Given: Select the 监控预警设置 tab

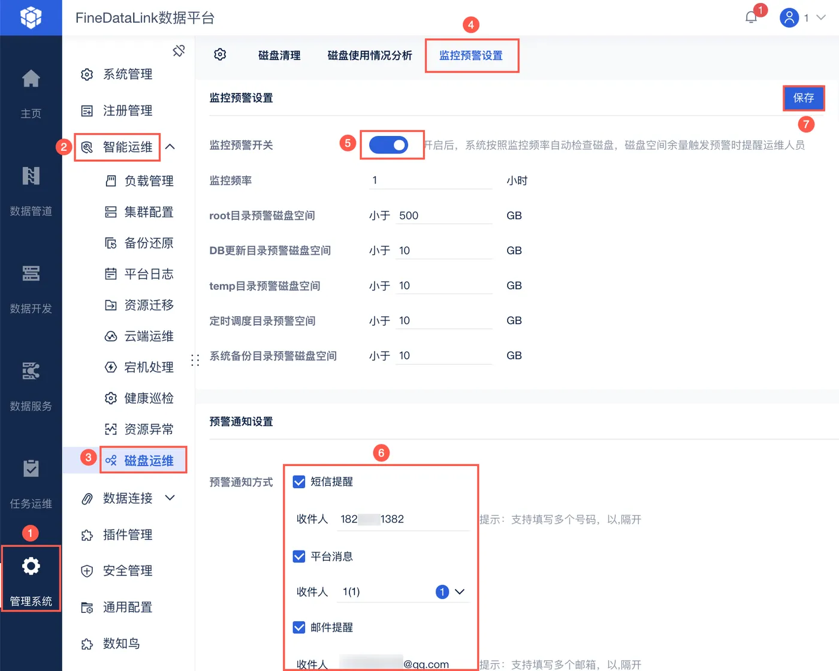Looking at the screenshot, I should pos(471,56).
